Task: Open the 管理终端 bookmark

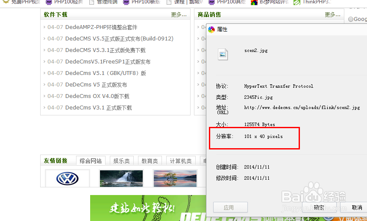Action: [x=103, y=2]
